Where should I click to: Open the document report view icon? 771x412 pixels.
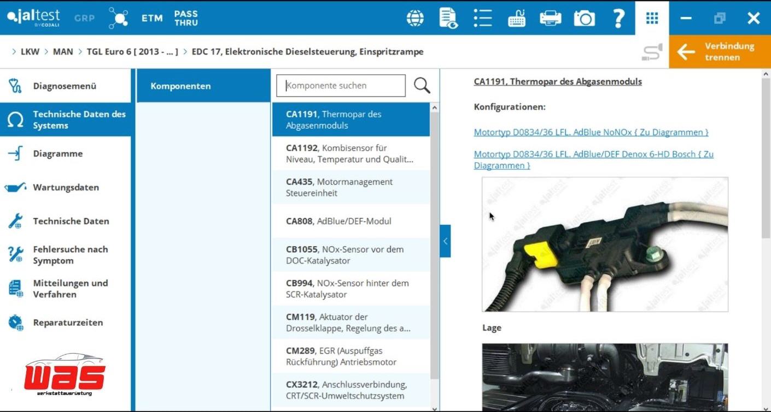point(448,18)
